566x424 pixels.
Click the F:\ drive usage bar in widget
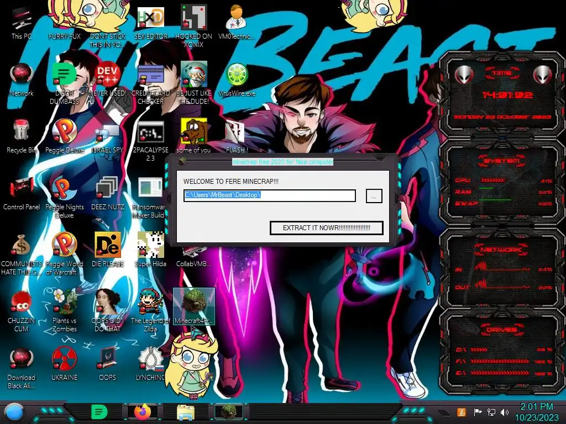coord(500,361)
